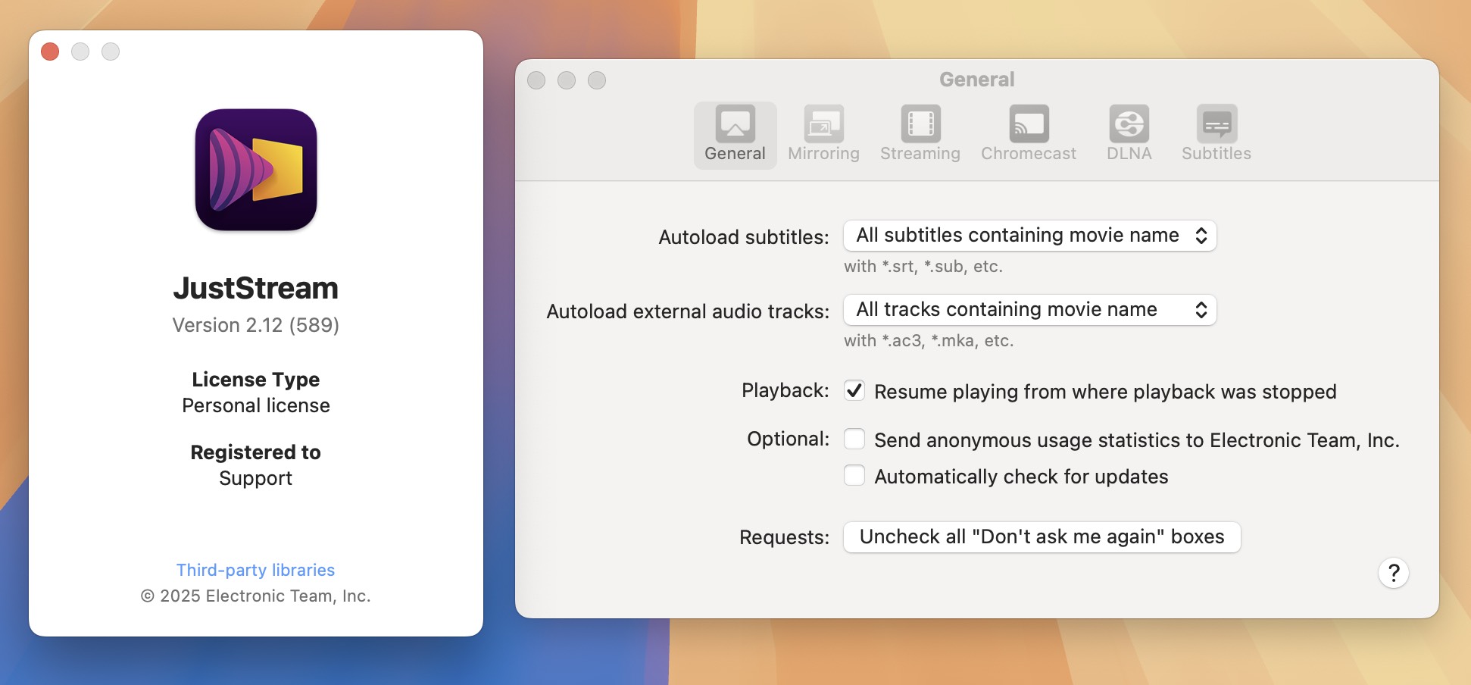Open the Subtitles preferences icon

[1215, 124]
